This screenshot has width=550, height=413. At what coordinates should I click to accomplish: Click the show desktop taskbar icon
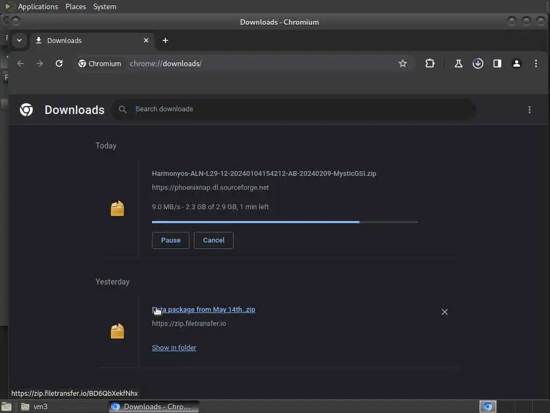tap(6, 407)
